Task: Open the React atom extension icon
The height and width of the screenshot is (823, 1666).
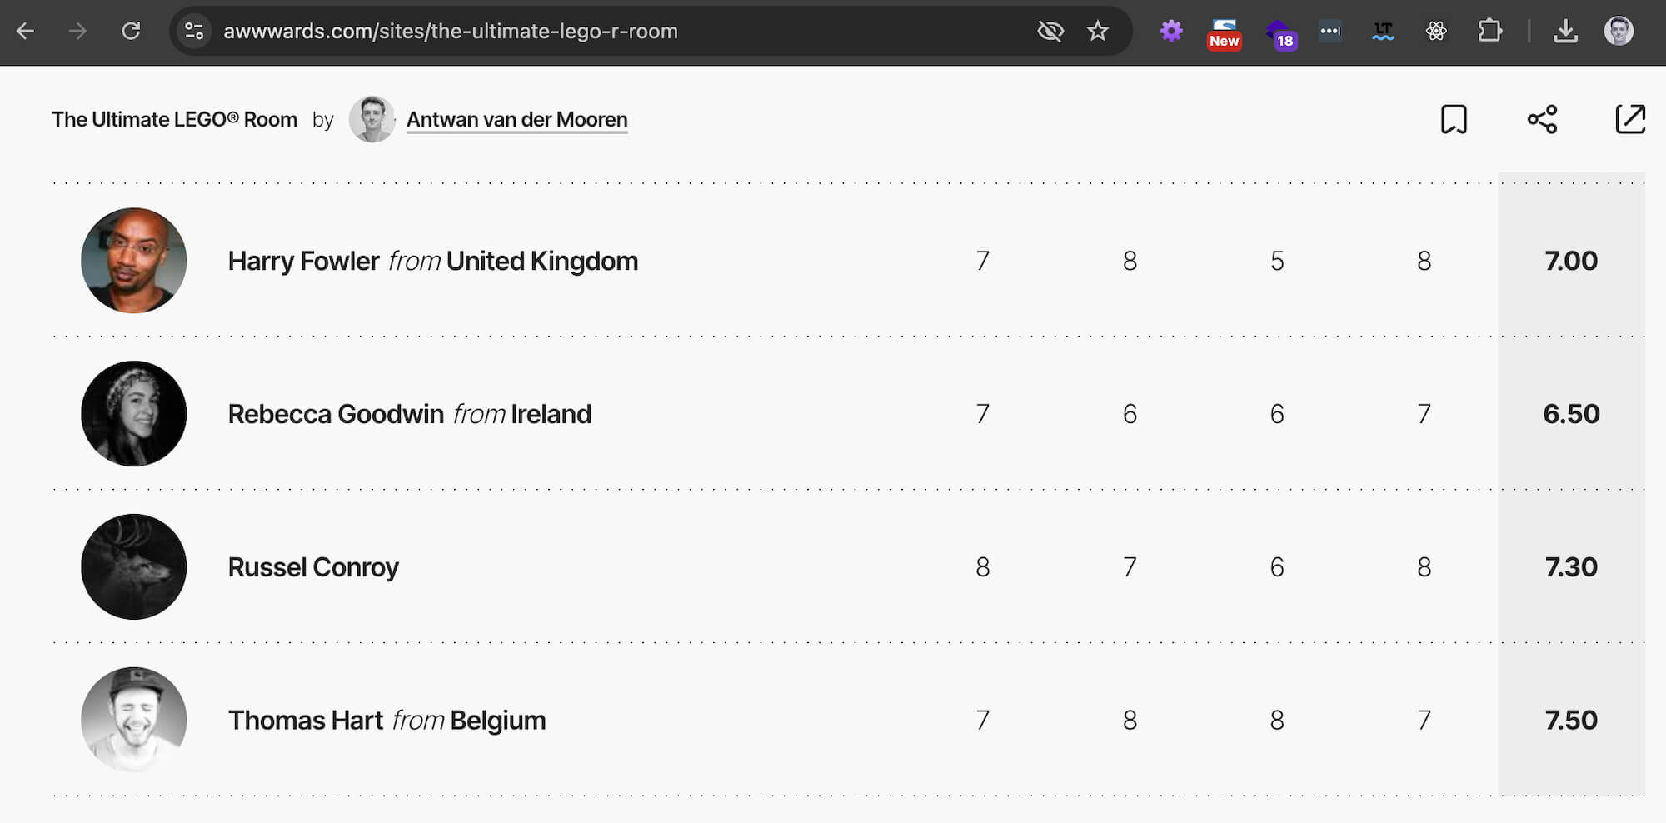Action: [1436, 32]
